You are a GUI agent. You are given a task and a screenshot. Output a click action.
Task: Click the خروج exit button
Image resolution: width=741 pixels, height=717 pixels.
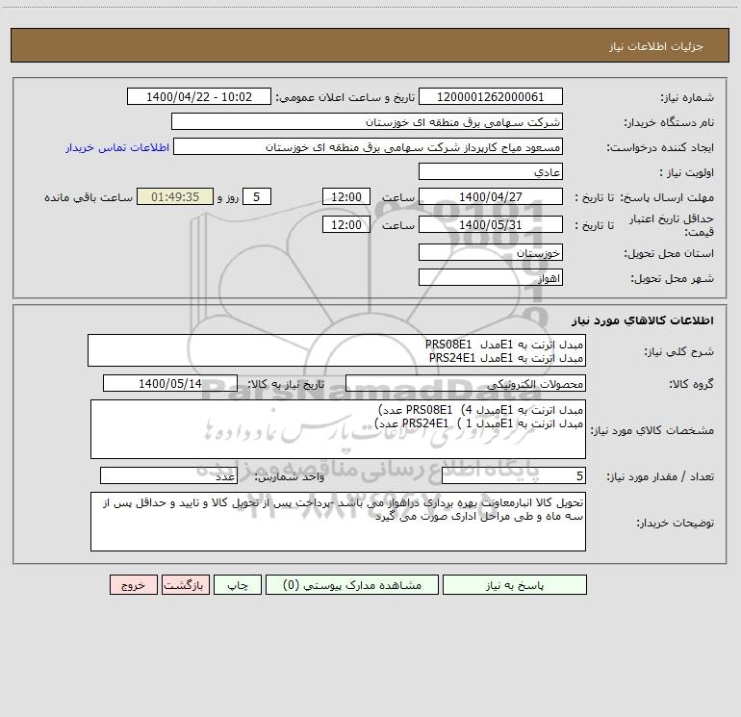point(133,584)
